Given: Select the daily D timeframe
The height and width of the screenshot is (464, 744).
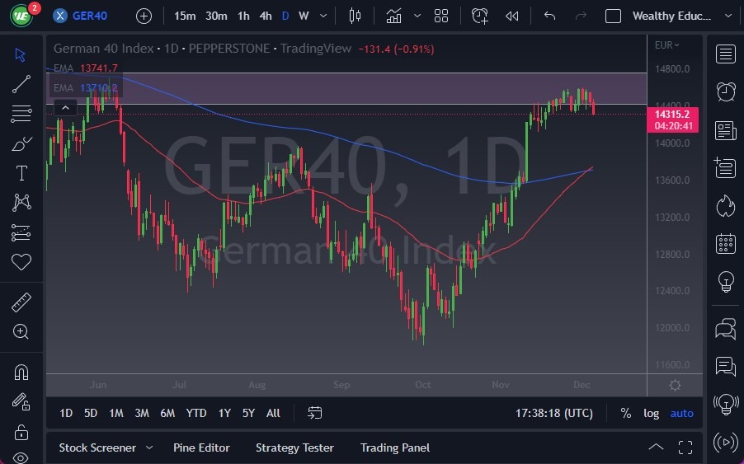Looking at the screenshot, I should (x=285, y=16).
